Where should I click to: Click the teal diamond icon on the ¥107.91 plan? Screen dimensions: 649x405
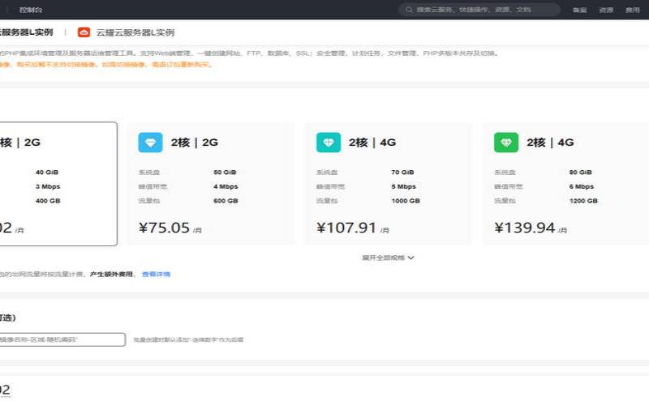(329, 143)
